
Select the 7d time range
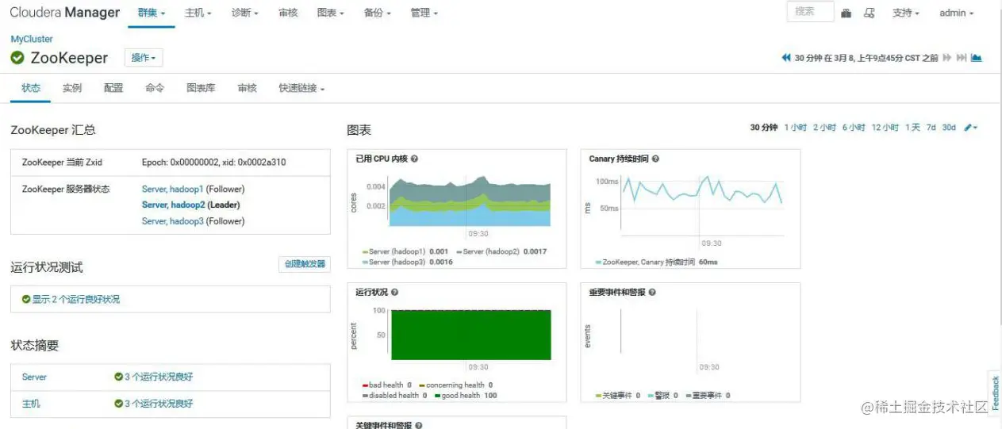coord(931,128)
